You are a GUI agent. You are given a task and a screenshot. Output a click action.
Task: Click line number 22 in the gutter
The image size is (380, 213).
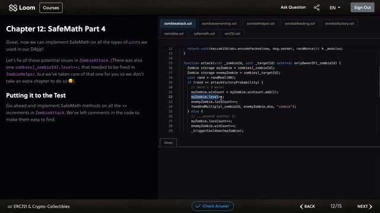[170, 97]
